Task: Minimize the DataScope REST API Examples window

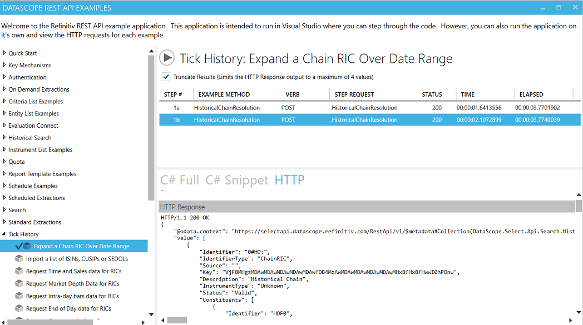Action: 543,7
